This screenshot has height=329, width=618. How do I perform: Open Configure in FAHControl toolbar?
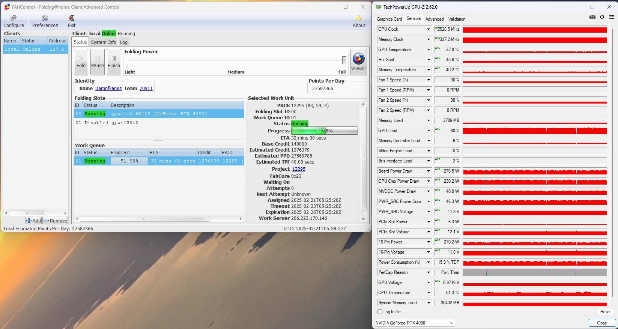14,21
